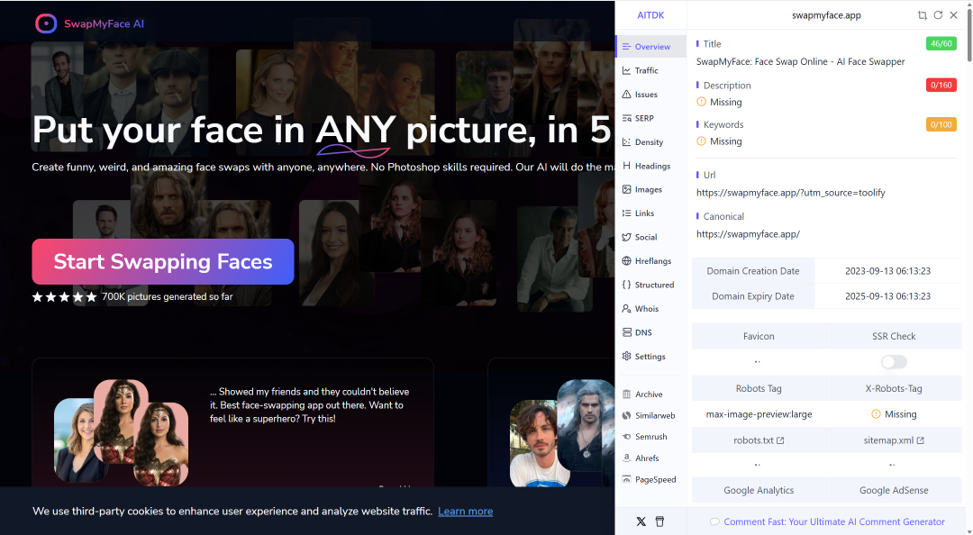Click the swapmyface.app panel header title

coord(826,15)
